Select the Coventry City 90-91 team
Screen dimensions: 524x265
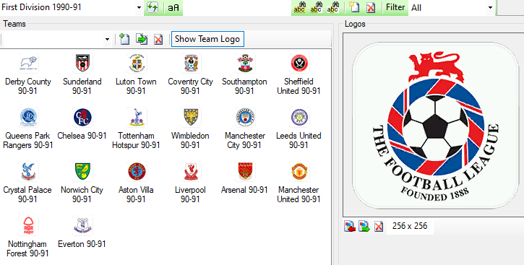point(191,74)
